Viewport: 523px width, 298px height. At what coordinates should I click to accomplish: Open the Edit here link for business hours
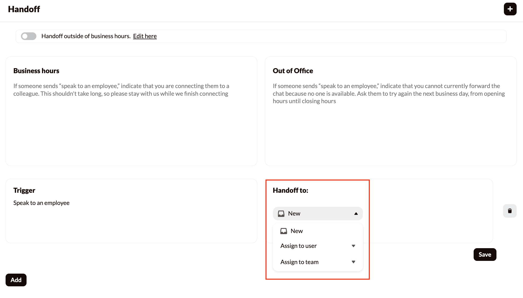tap(145, 36)
